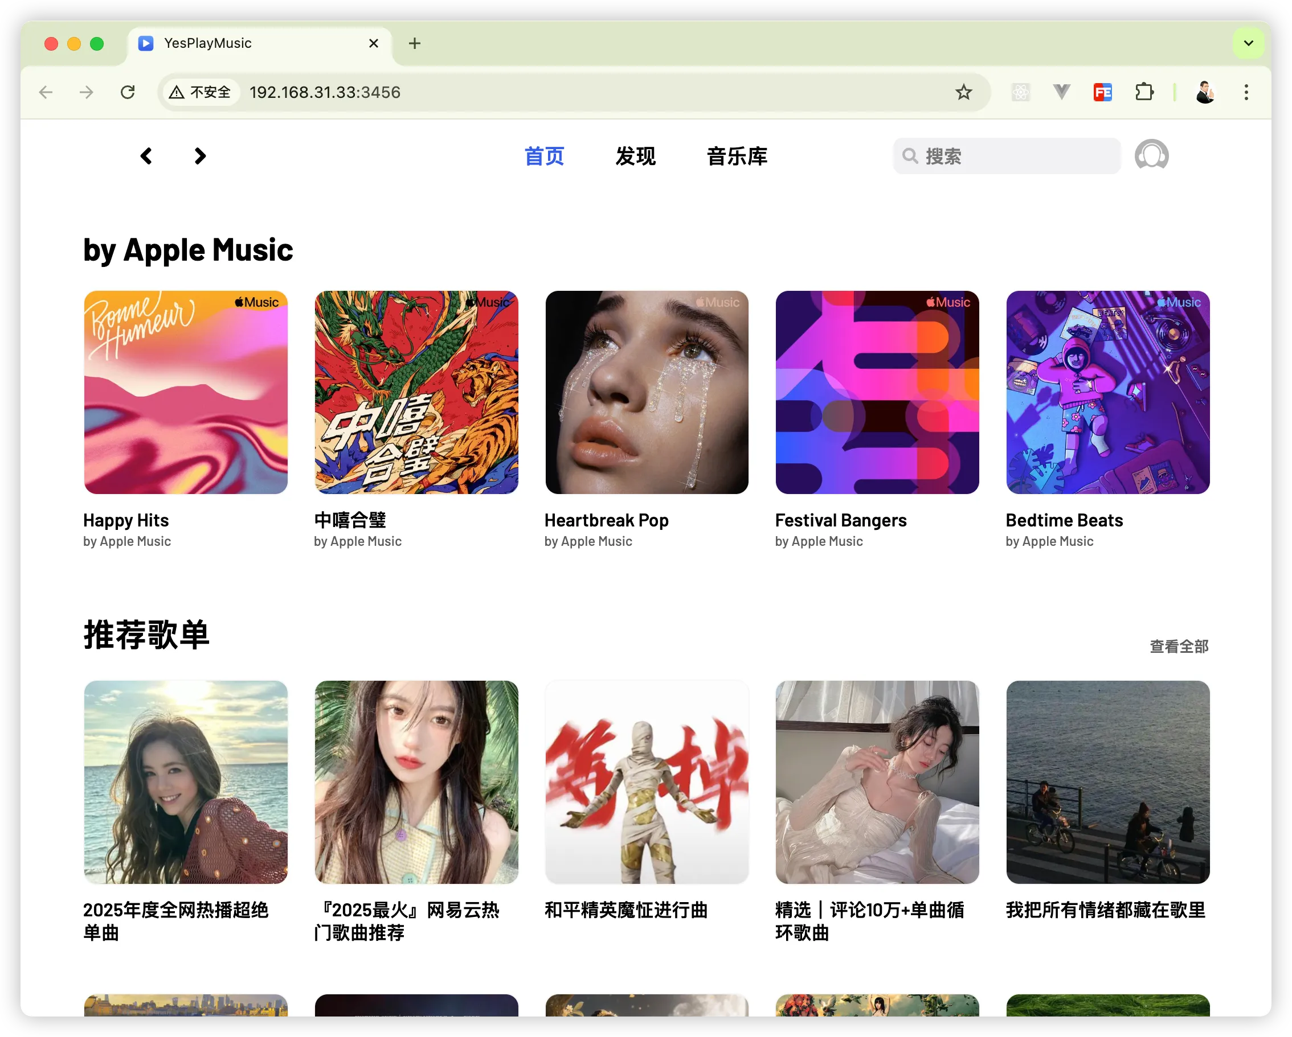Open the 和平精英魔怔进行曲 cover
Viewport: 1292px width, 1037px height.
pyautogui.click(x=647, y=782)
